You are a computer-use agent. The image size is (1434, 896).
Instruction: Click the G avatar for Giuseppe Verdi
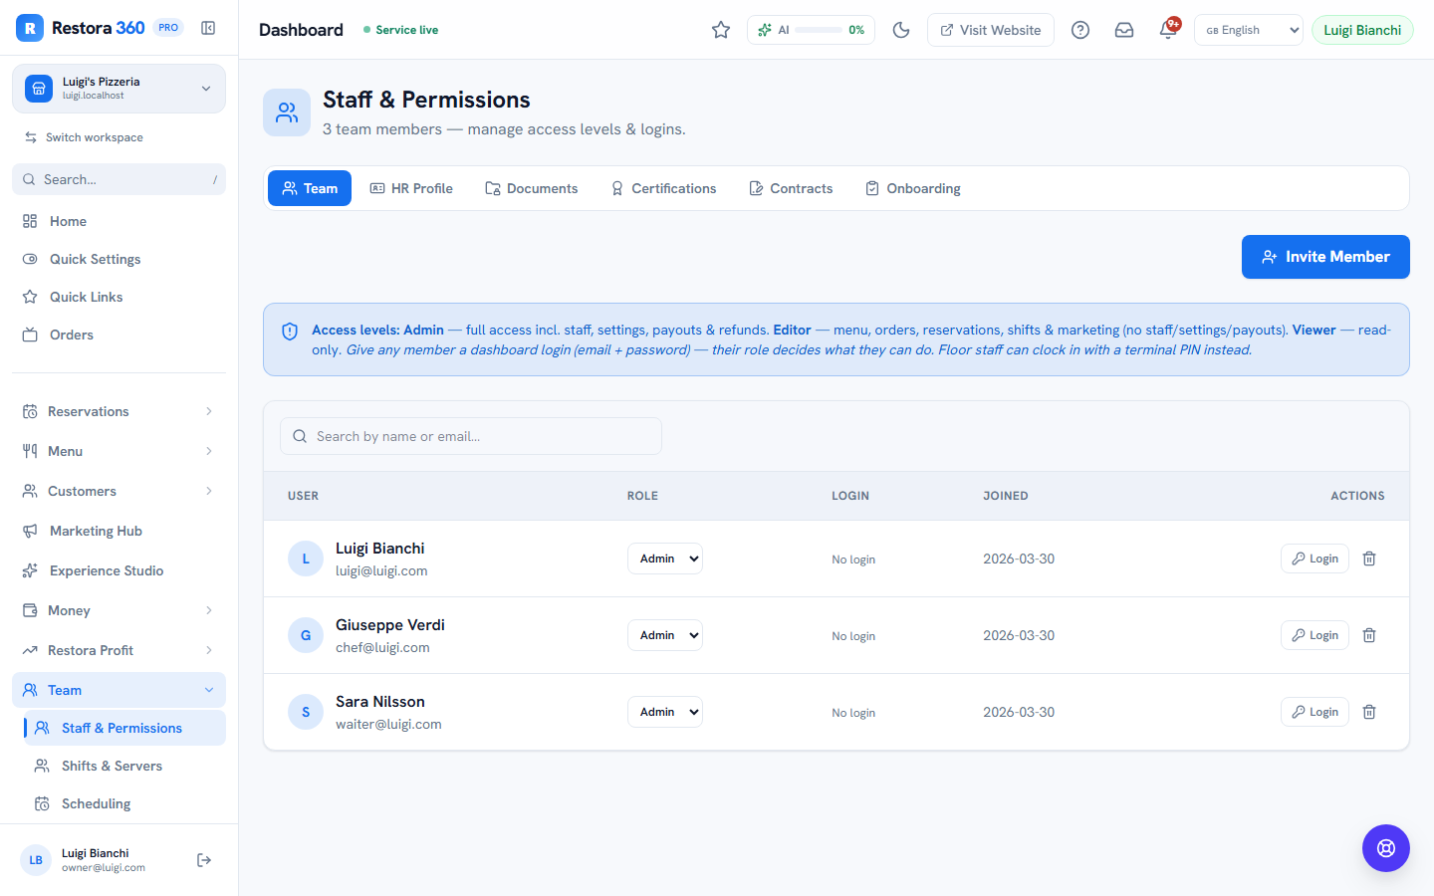tap(306, 635)
